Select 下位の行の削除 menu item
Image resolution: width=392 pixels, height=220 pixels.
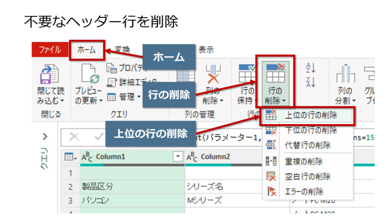311,130
